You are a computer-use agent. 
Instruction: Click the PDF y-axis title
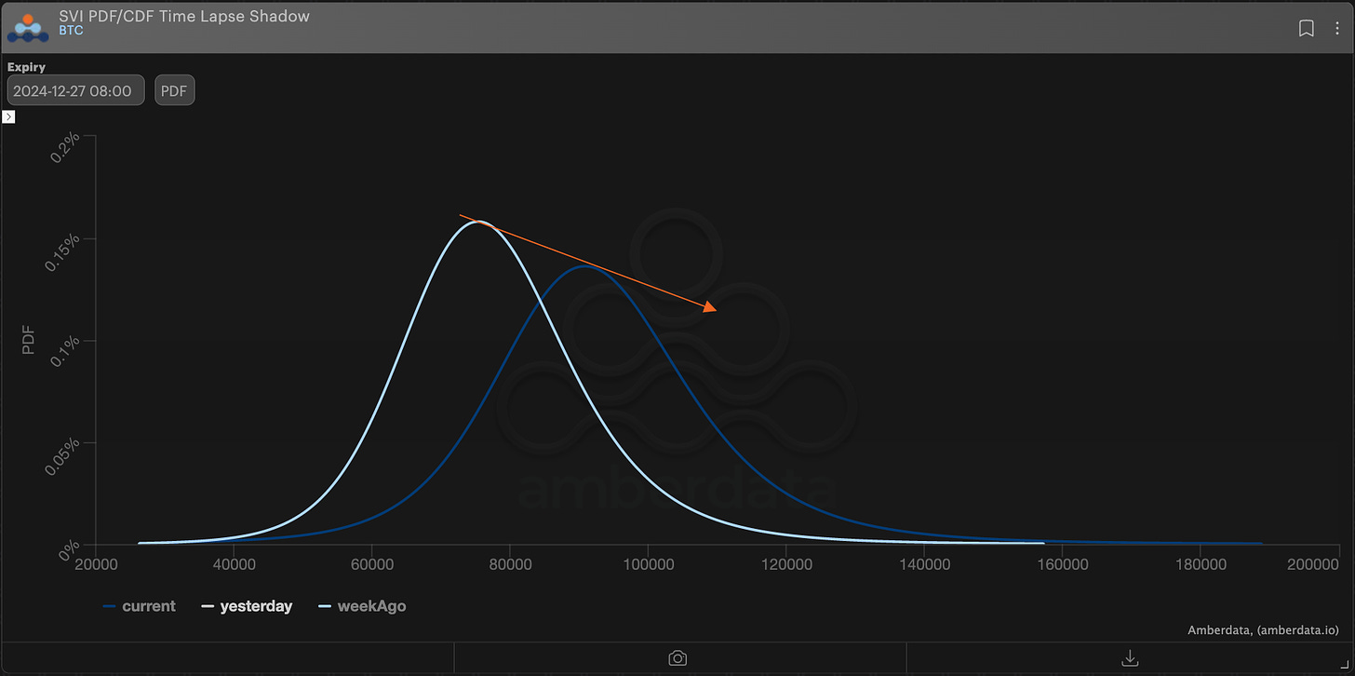(28, 341)
